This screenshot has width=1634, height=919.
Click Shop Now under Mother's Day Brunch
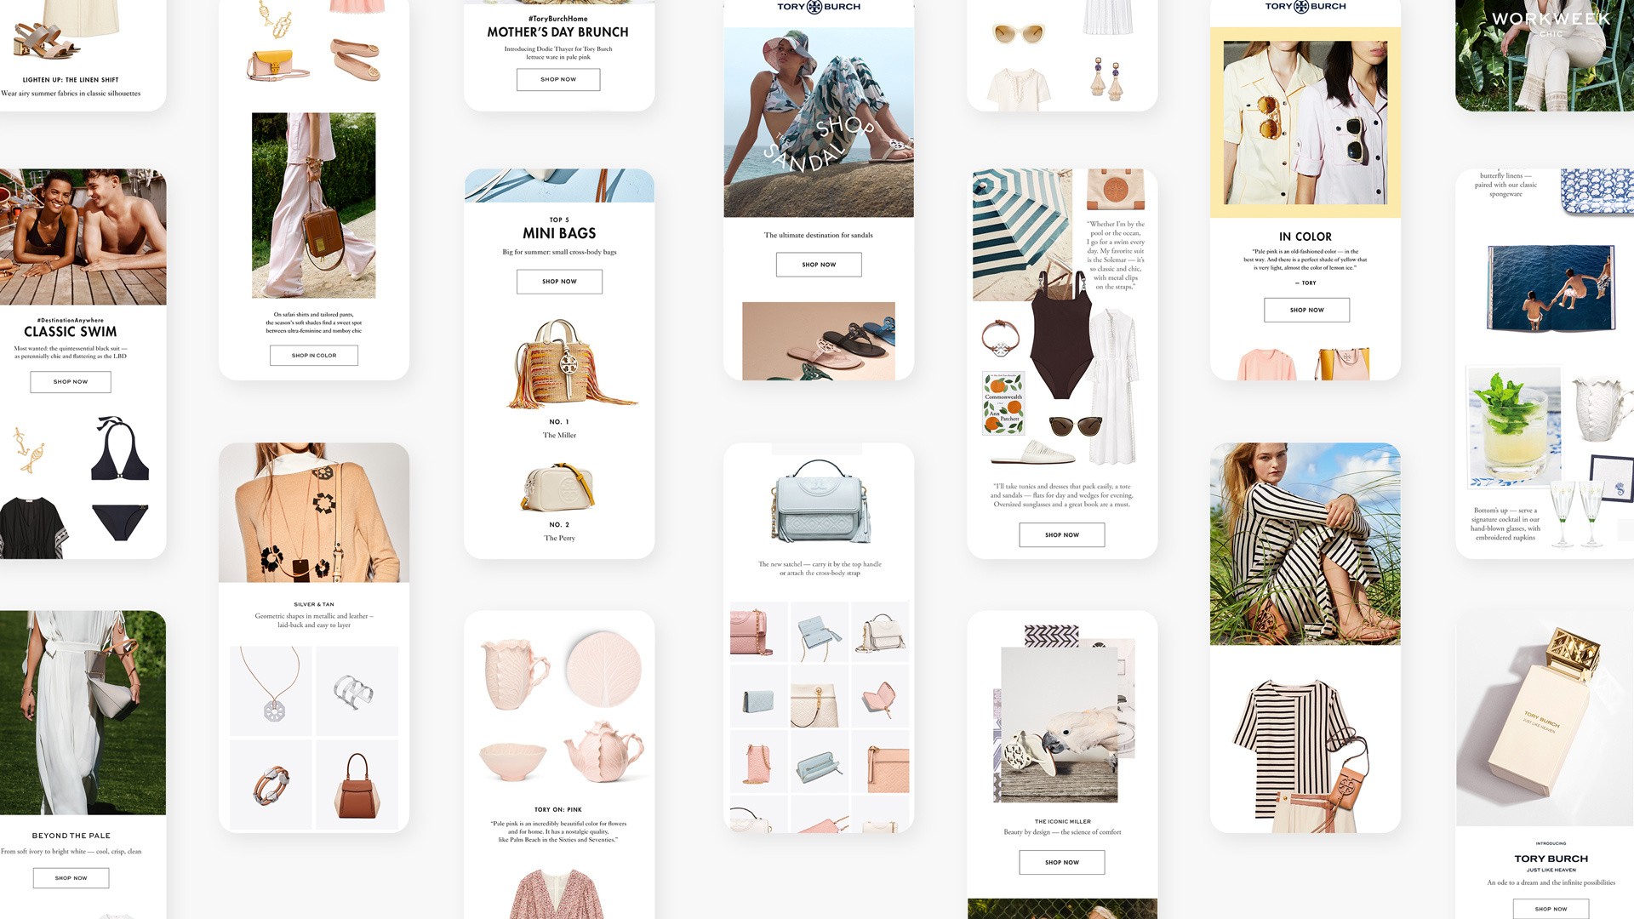click(558, 80)
